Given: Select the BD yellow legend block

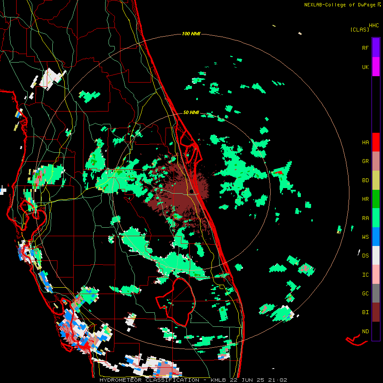Looking at the screenshot, I should (x=376, y=180).
